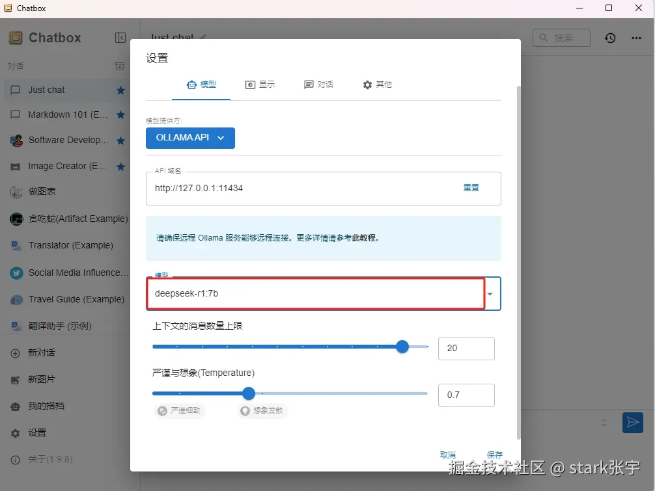Click 保存 to save settings
The width and height of the screenshot is (655, 491).
click(x=495, y=455)
